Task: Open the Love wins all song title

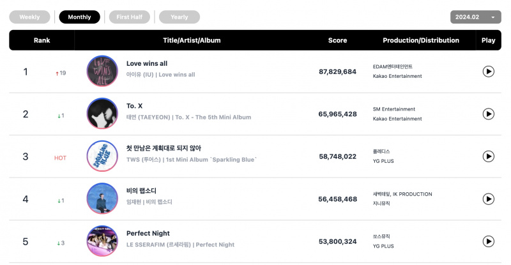Action: (147, 64)
